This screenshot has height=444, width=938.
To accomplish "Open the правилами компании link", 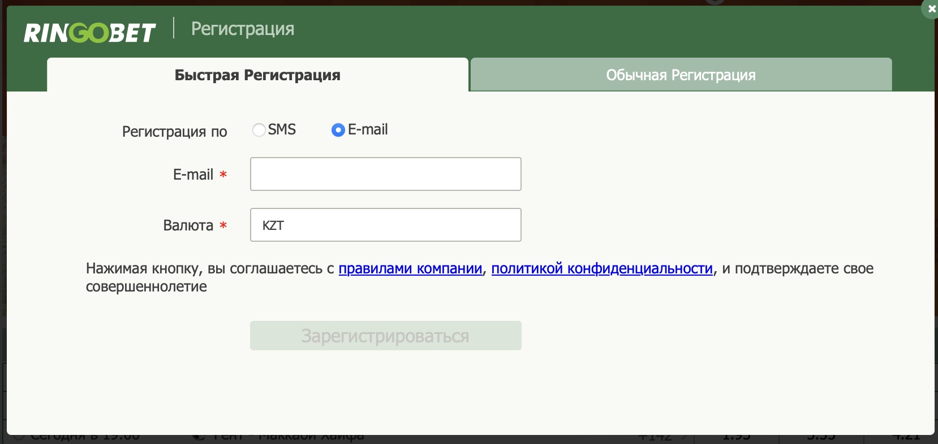I will [410, 268].
